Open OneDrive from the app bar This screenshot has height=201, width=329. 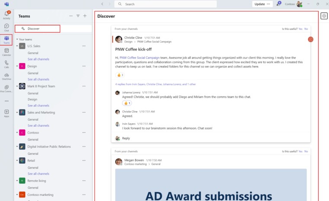(x=6, y=77)
